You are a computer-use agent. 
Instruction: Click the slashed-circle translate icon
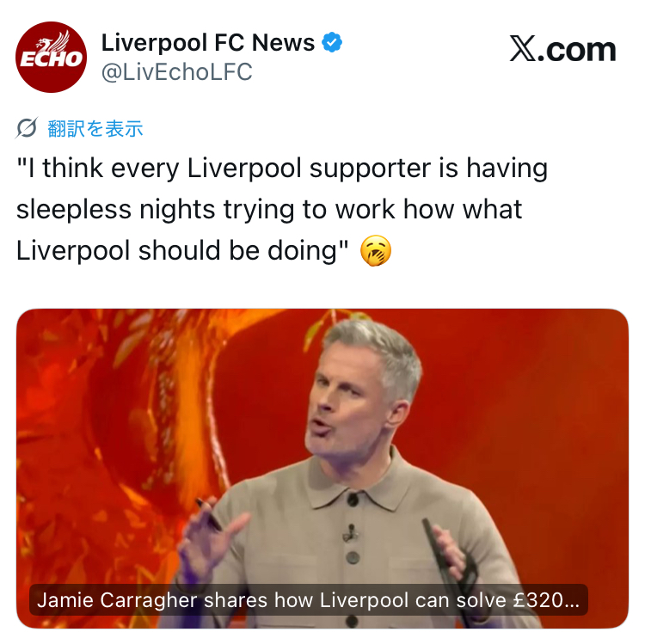coord(27,128)
